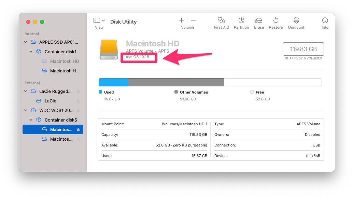The image size is (354, 197).
Task: Click the Owners Disabled value
Action: pos(312,135)
